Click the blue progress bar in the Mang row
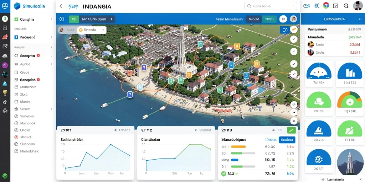 [235, 160]
